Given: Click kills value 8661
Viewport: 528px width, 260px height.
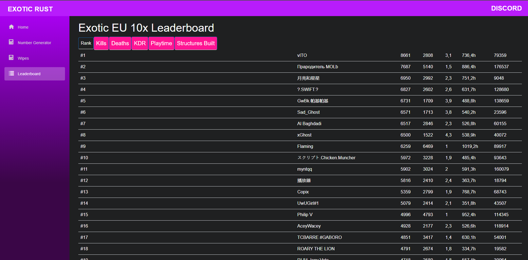Looking at the screenshot, I should coord(405,55).
